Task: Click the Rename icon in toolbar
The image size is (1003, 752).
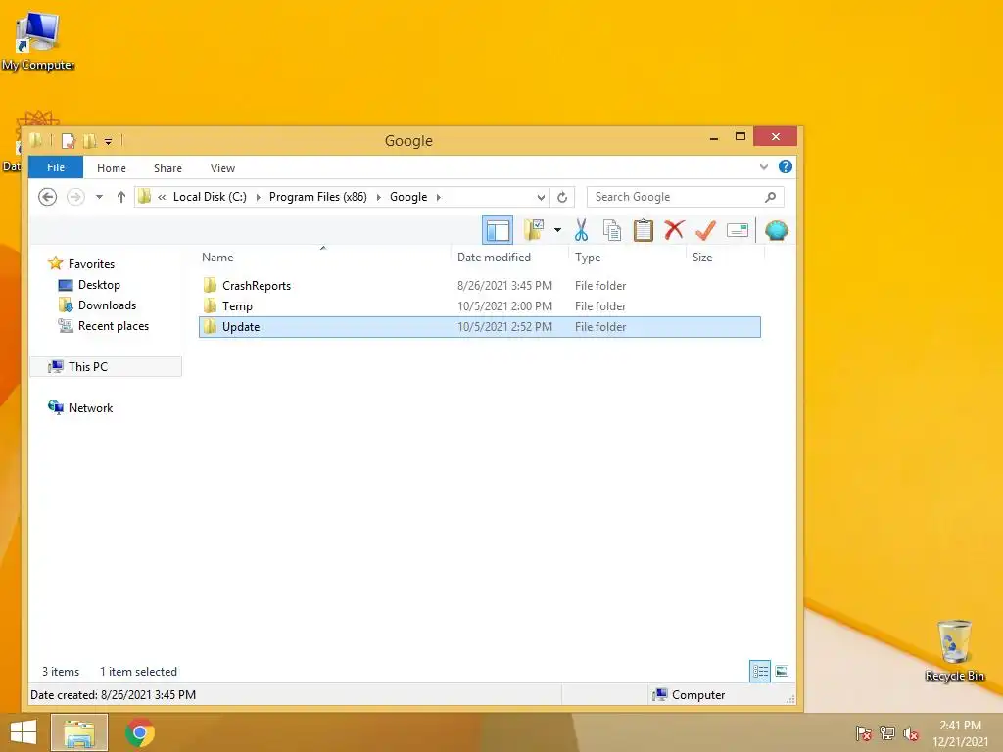Action: coord(737,230)
